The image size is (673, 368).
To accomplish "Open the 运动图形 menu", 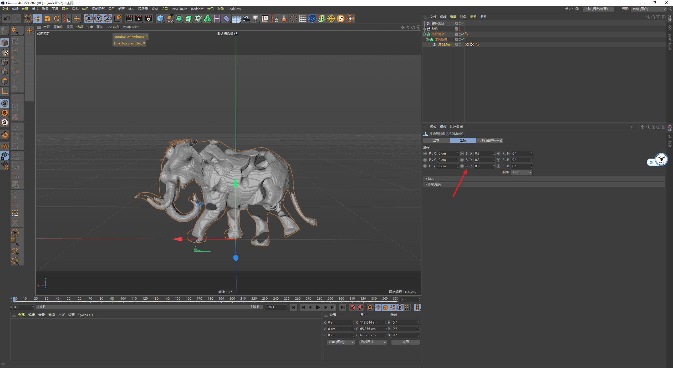I will pyautogui.click(x=98, y=9).
